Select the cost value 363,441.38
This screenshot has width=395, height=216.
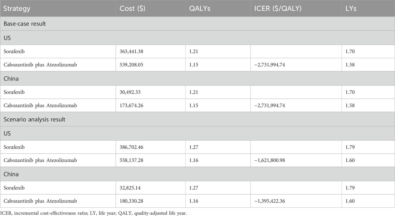(136, 51)
